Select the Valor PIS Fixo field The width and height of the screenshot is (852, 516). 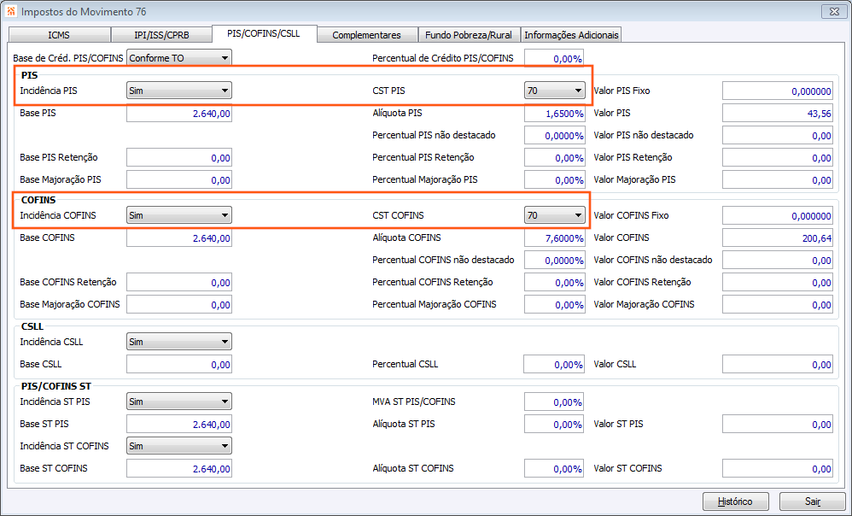tap(778, 91)
